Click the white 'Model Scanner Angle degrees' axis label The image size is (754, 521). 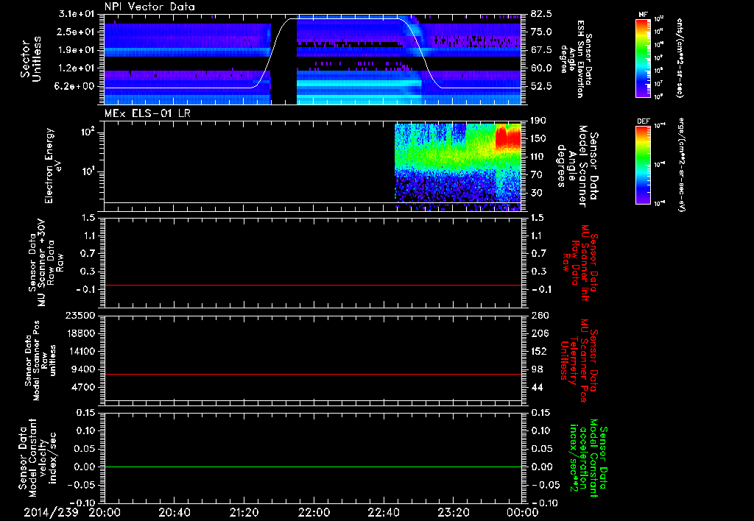pyautogui.click(x=577, y=166)
